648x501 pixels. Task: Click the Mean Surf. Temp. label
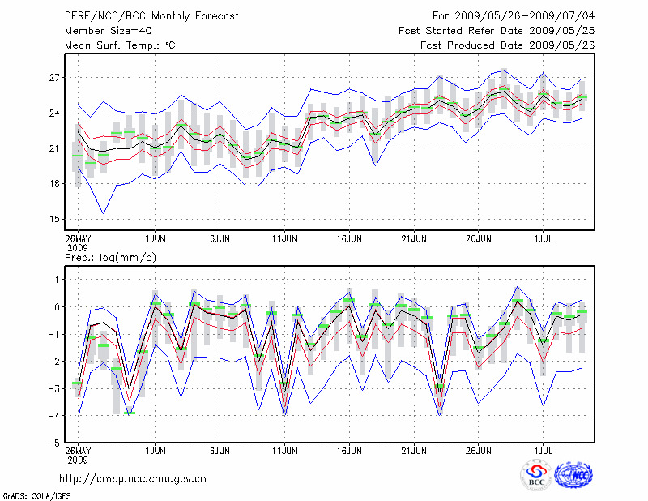coord(120,45)
